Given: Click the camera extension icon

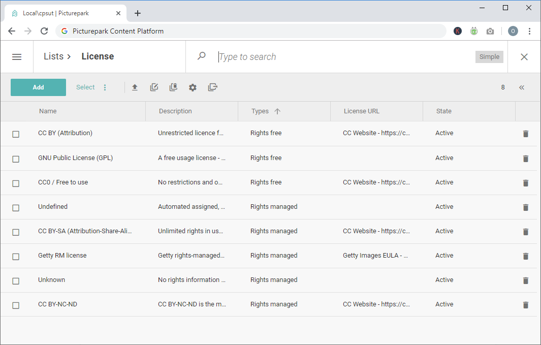Looking at the screenshot, I should 490,32.
